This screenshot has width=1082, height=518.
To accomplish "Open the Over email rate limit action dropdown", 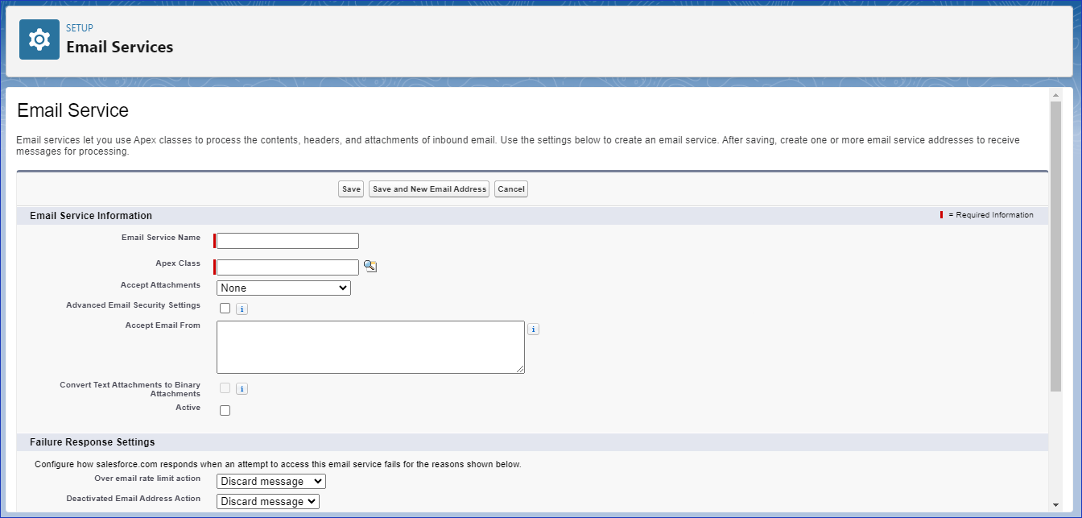I will point(270,481).
